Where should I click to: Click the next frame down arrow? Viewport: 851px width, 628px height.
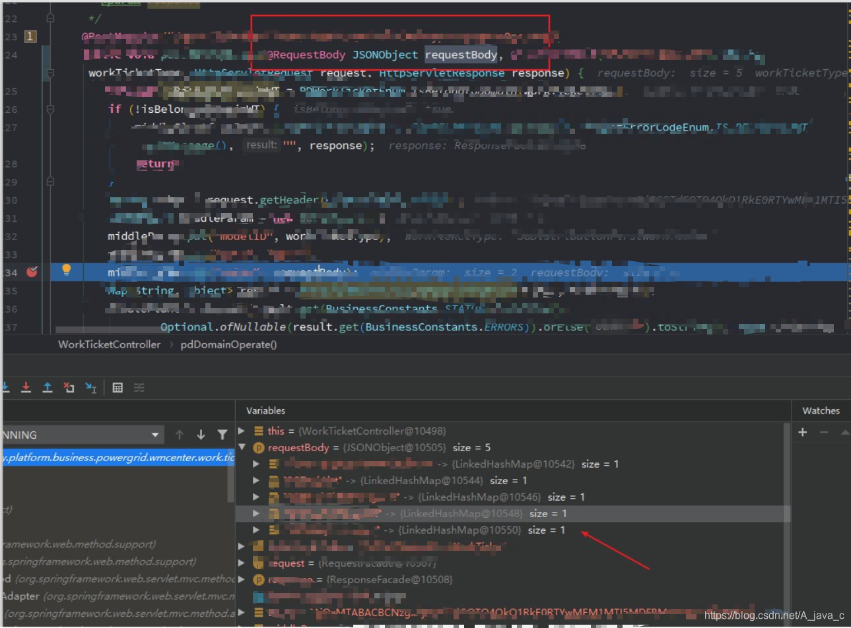[x=201, y=435]
